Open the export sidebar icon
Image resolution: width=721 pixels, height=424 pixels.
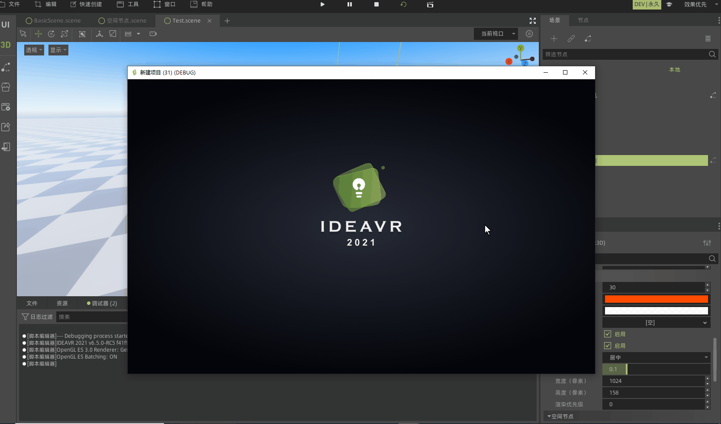coord(6,127)
